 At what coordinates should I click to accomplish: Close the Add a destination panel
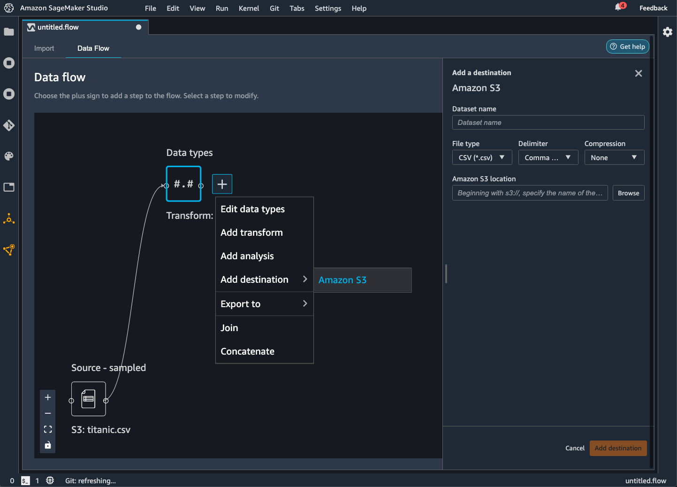tap(638, 73)
